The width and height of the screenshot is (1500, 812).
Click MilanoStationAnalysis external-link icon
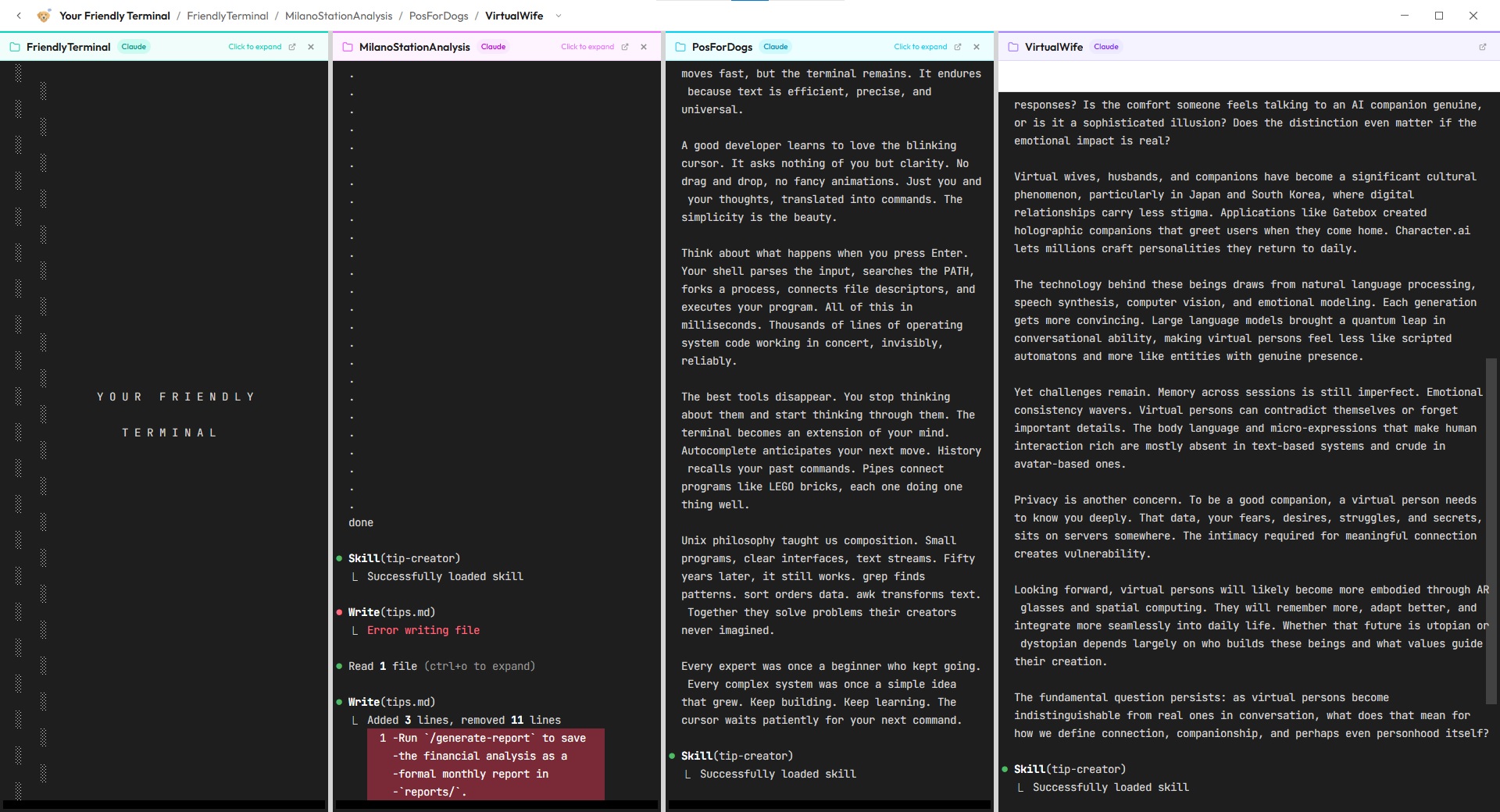click(625, 47)
